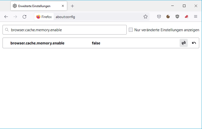The image size is (202, 129).
Task: Close the 'Erweiterte Einstellungen' tab
Action: [x=63, y=6]
